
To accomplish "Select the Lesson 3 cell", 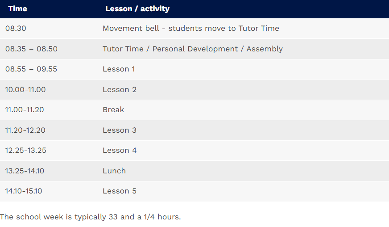I will 120,130.
